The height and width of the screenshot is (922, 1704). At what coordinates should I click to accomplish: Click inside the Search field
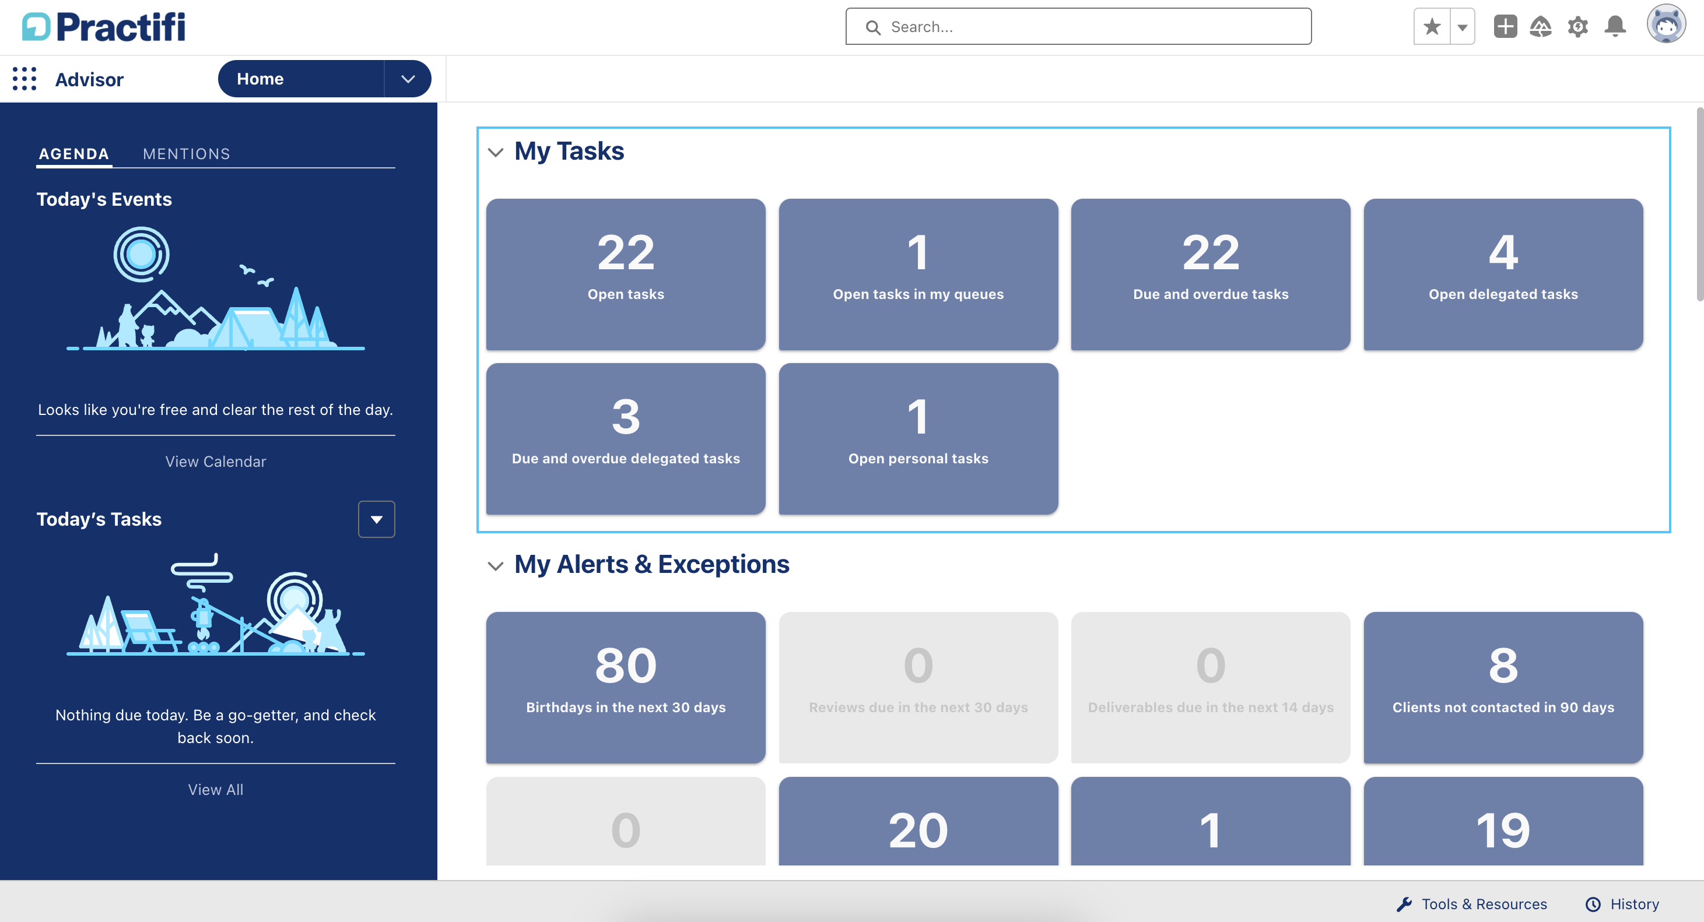1078,26
